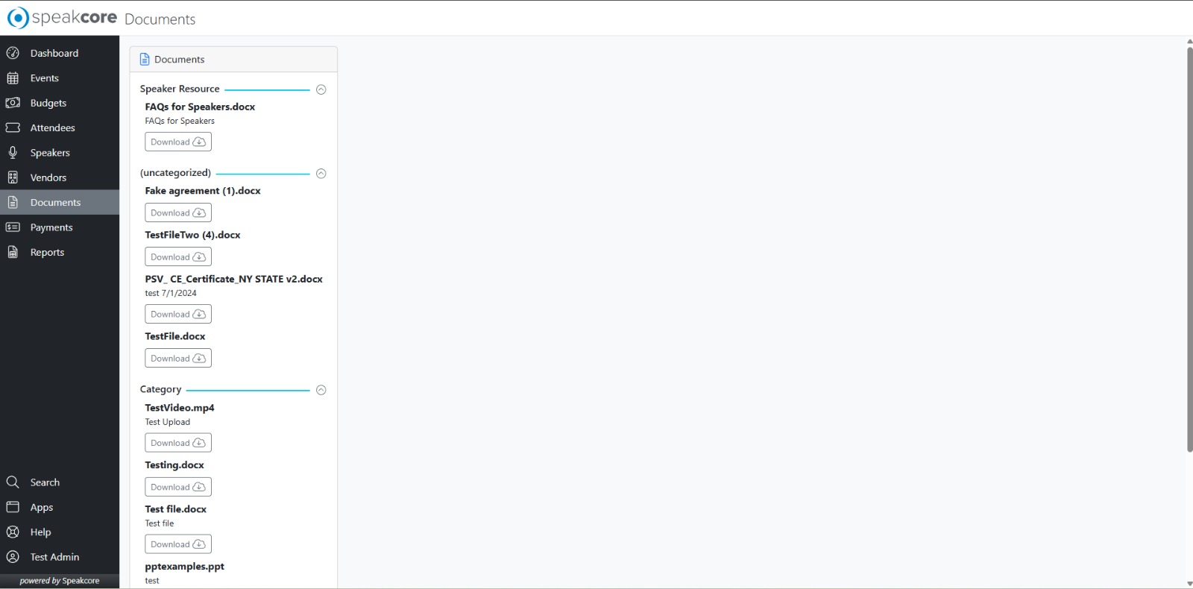
Task: Click the Speakers microphone icon
Action: [13, 152]
